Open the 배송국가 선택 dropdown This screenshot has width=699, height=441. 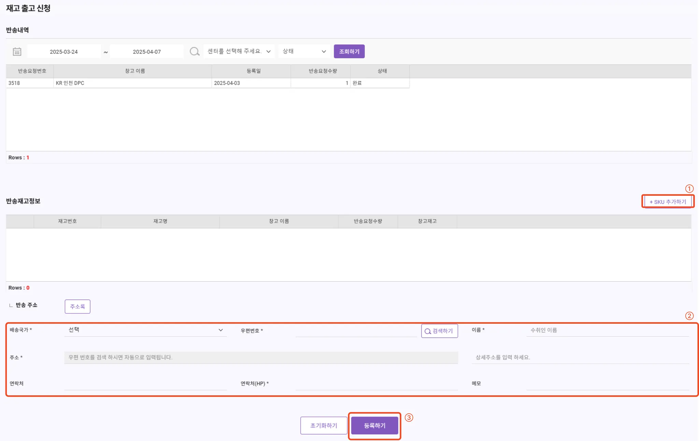coord(145,330)
